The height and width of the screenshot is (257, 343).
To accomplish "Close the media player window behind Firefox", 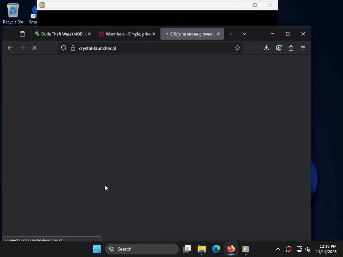I will coord(270,5).
